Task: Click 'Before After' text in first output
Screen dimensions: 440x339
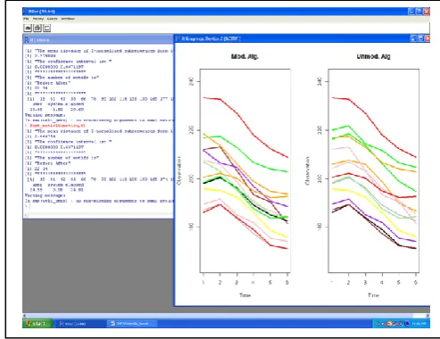Action: (x=53, y=83)
